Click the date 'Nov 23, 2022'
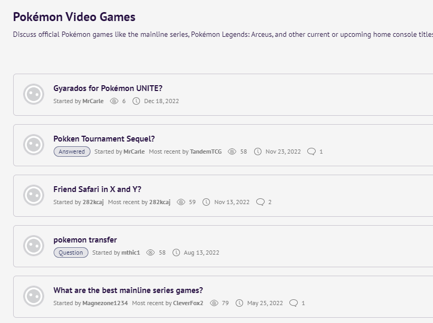The height and width of the screenshot is (323, 433). (283, 152)
